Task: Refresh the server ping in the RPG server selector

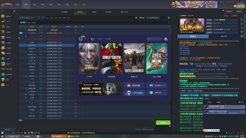Action: [x=39, y=18]
